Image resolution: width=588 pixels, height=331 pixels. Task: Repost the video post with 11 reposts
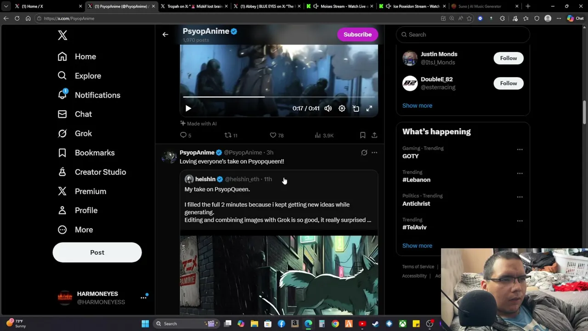click(x=231, y=135)
